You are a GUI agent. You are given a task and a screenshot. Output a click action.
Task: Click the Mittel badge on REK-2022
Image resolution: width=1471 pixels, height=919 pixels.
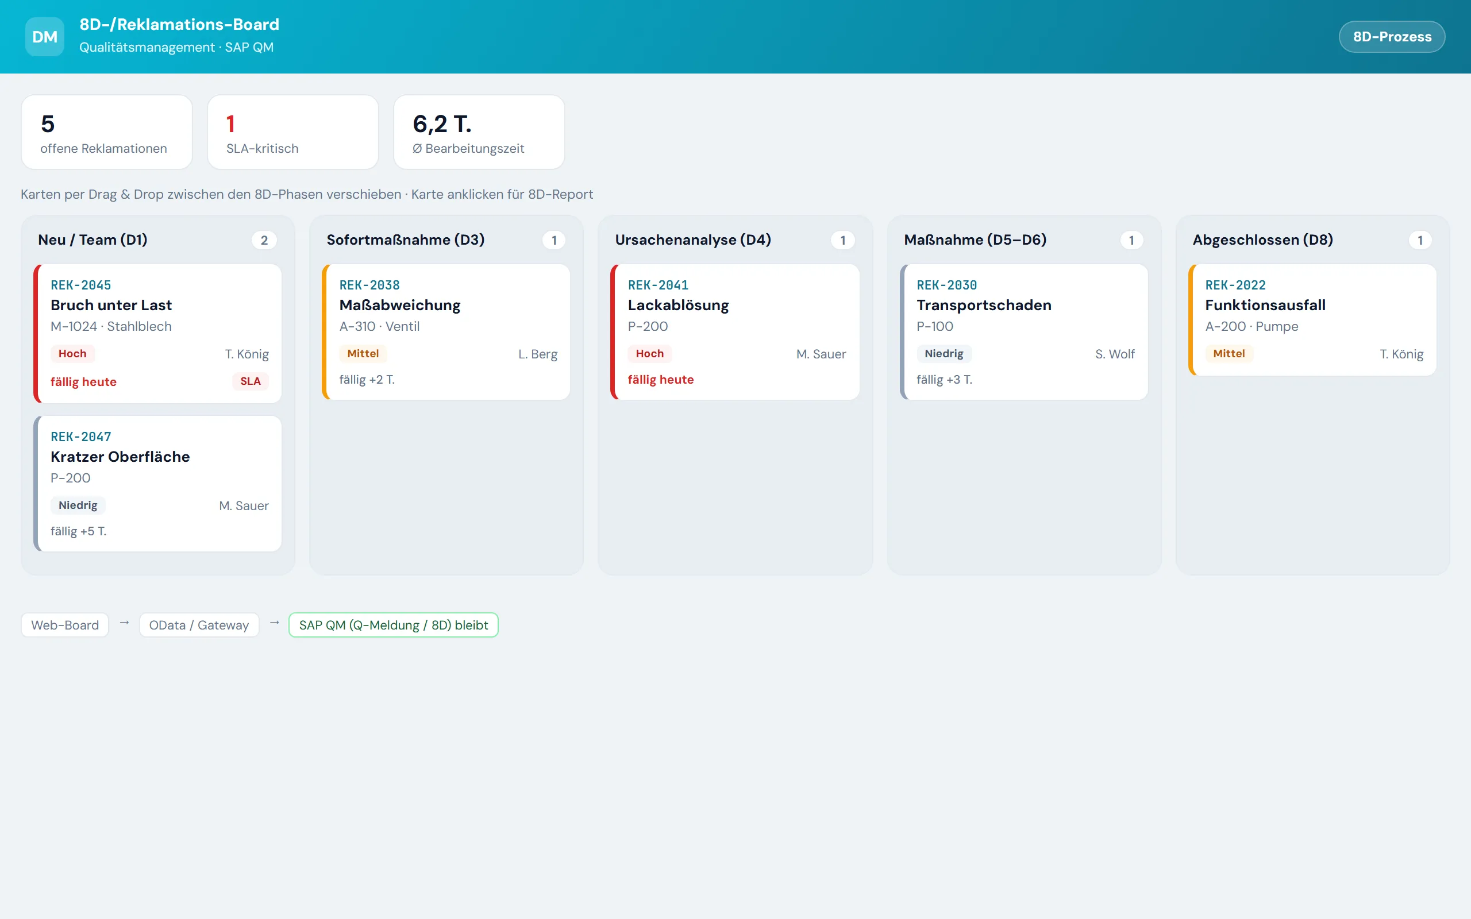[x=1229, y=353]
